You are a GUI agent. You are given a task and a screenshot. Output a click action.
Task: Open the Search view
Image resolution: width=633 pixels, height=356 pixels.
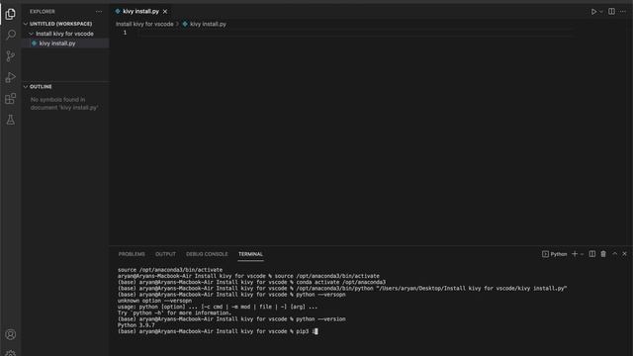[x=11, y=35]
